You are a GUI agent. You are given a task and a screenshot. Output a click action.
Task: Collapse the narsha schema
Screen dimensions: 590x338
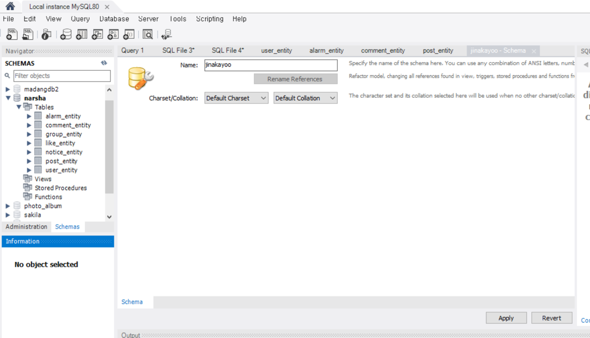coord(8,98)
